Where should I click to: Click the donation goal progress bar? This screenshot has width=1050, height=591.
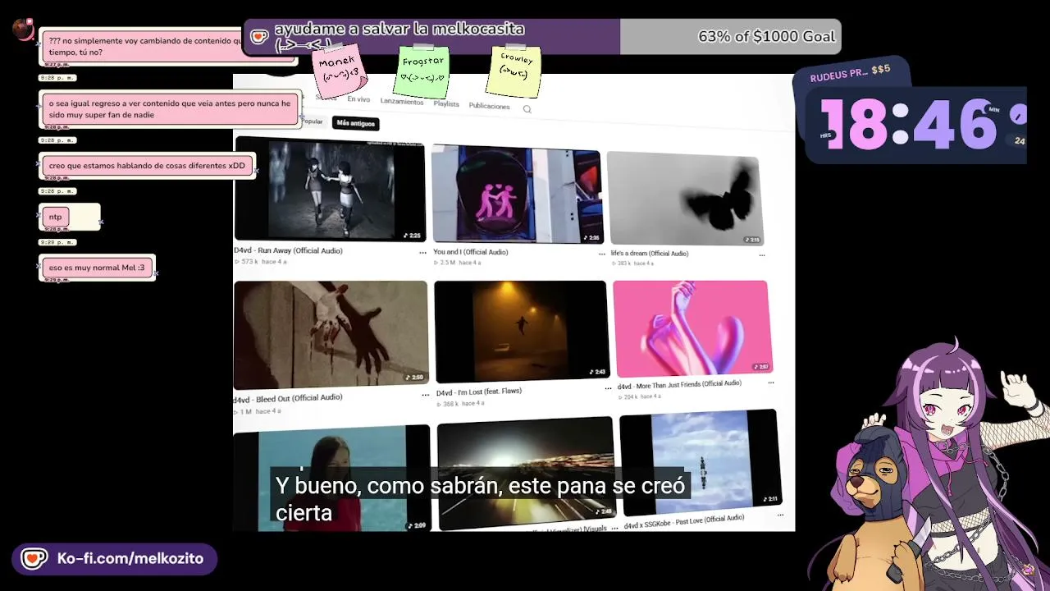click(x=542, y=36)
